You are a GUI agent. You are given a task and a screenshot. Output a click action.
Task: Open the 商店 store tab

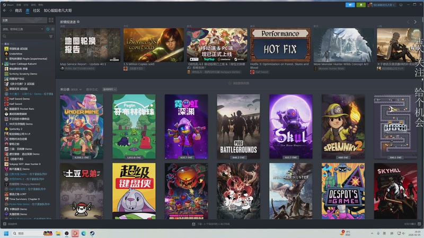[x=19, y=11]
